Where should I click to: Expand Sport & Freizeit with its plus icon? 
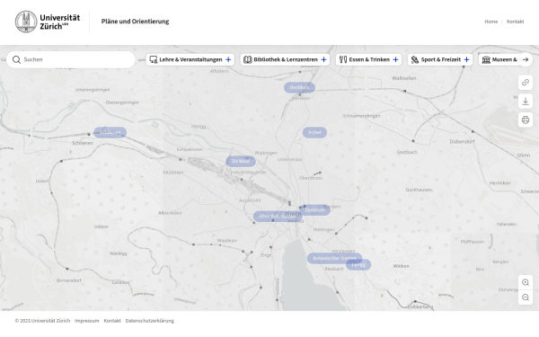click(x=466, y=60)
